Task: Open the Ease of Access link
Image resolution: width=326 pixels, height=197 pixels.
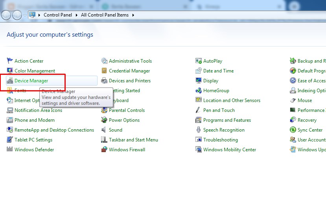Action: 312,81
